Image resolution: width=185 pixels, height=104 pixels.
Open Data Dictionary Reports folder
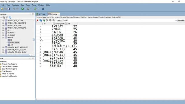click(x=10, y=66)
